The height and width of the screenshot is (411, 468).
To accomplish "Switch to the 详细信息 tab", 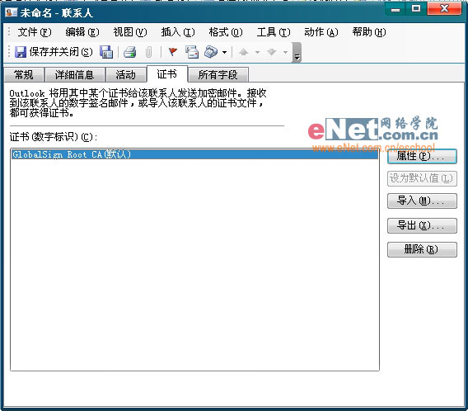I will pos(75,75).
